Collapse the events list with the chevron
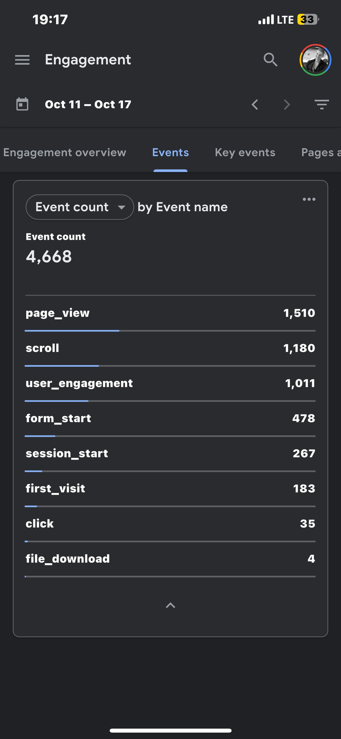The height and width of the screenshot is (739, 341). [171, 605]
